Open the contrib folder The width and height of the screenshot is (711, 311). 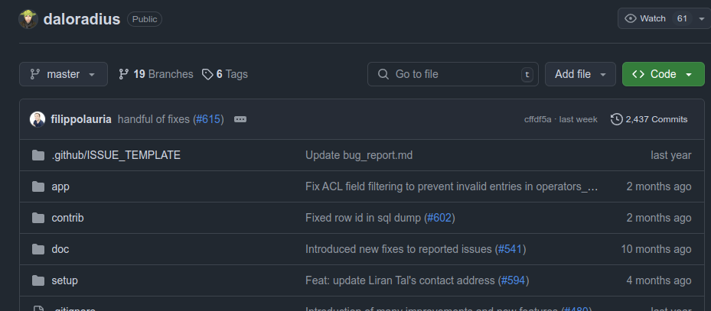67,219
